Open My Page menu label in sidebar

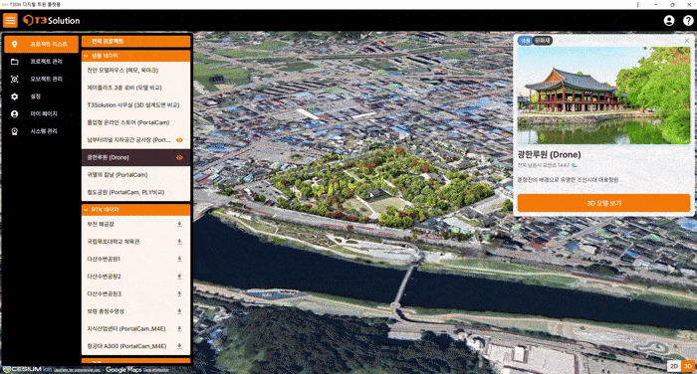(x=44, y=113)
